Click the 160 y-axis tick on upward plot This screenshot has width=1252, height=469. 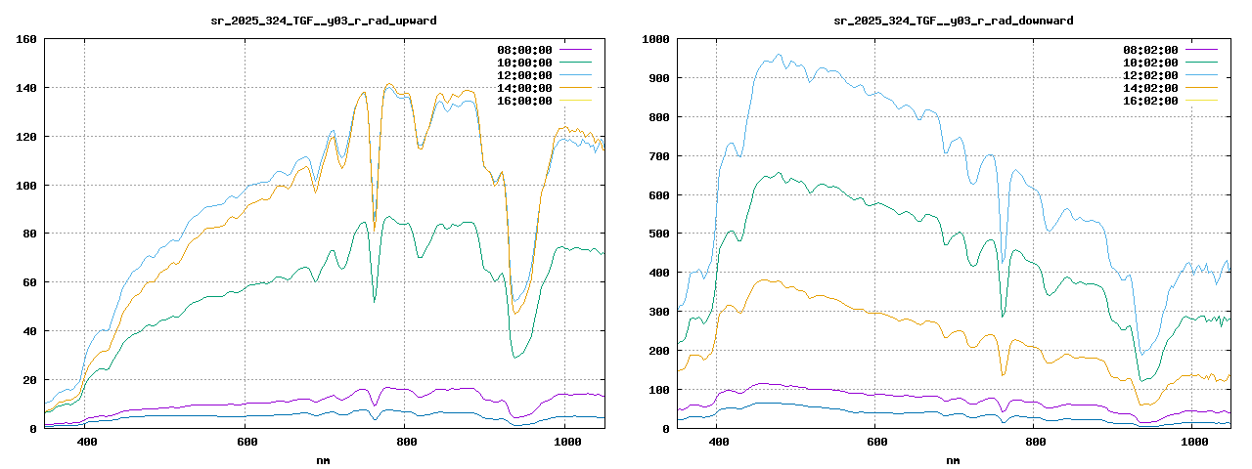pos(26,40)
